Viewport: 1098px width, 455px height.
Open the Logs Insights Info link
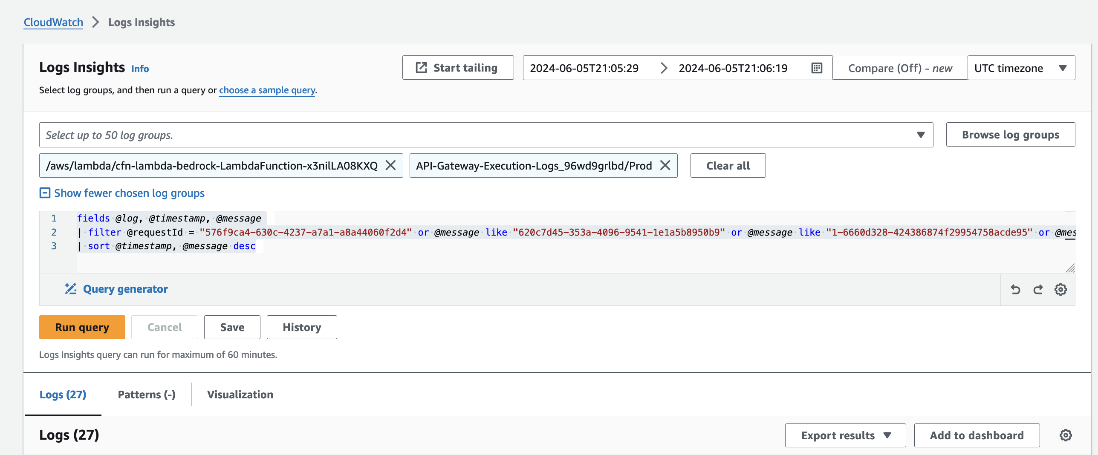point(140,69)
